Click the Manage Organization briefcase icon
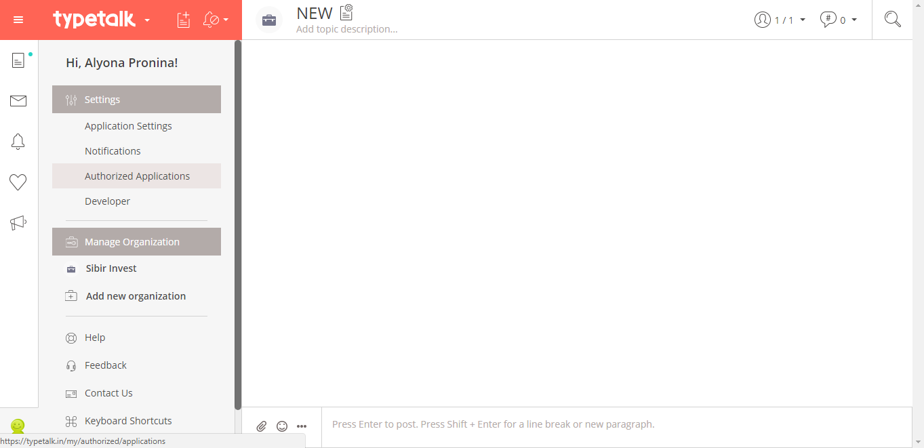Screen dimensions: 924x448 pos(71,242)
